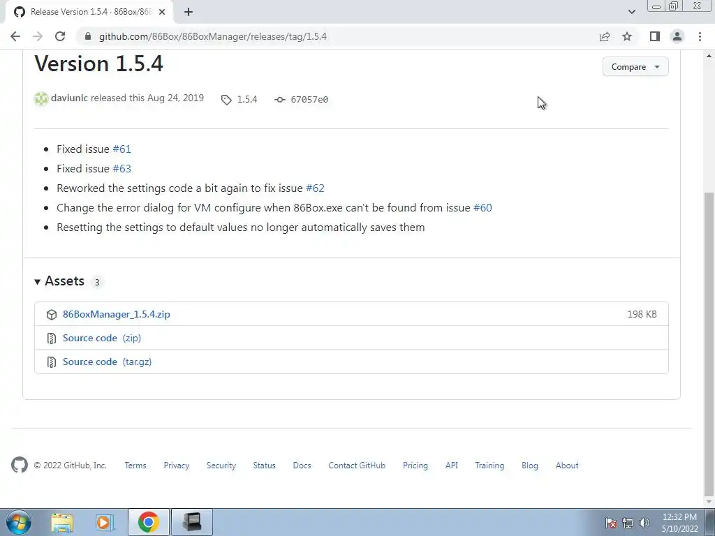Open the About footer link
Screen dimensions: 715x536
pyautogui.click(x=567, y=466)
